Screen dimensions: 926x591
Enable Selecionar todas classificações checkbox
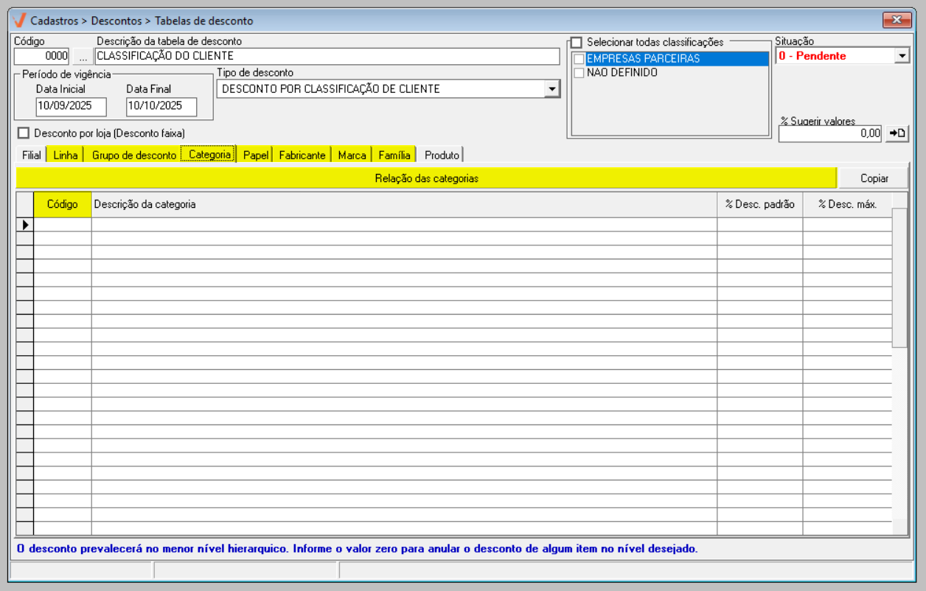click(577, 43)
